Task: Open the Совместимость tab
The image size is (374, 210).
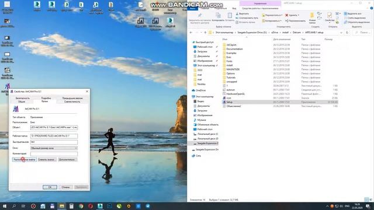Action: pos(72,101)
